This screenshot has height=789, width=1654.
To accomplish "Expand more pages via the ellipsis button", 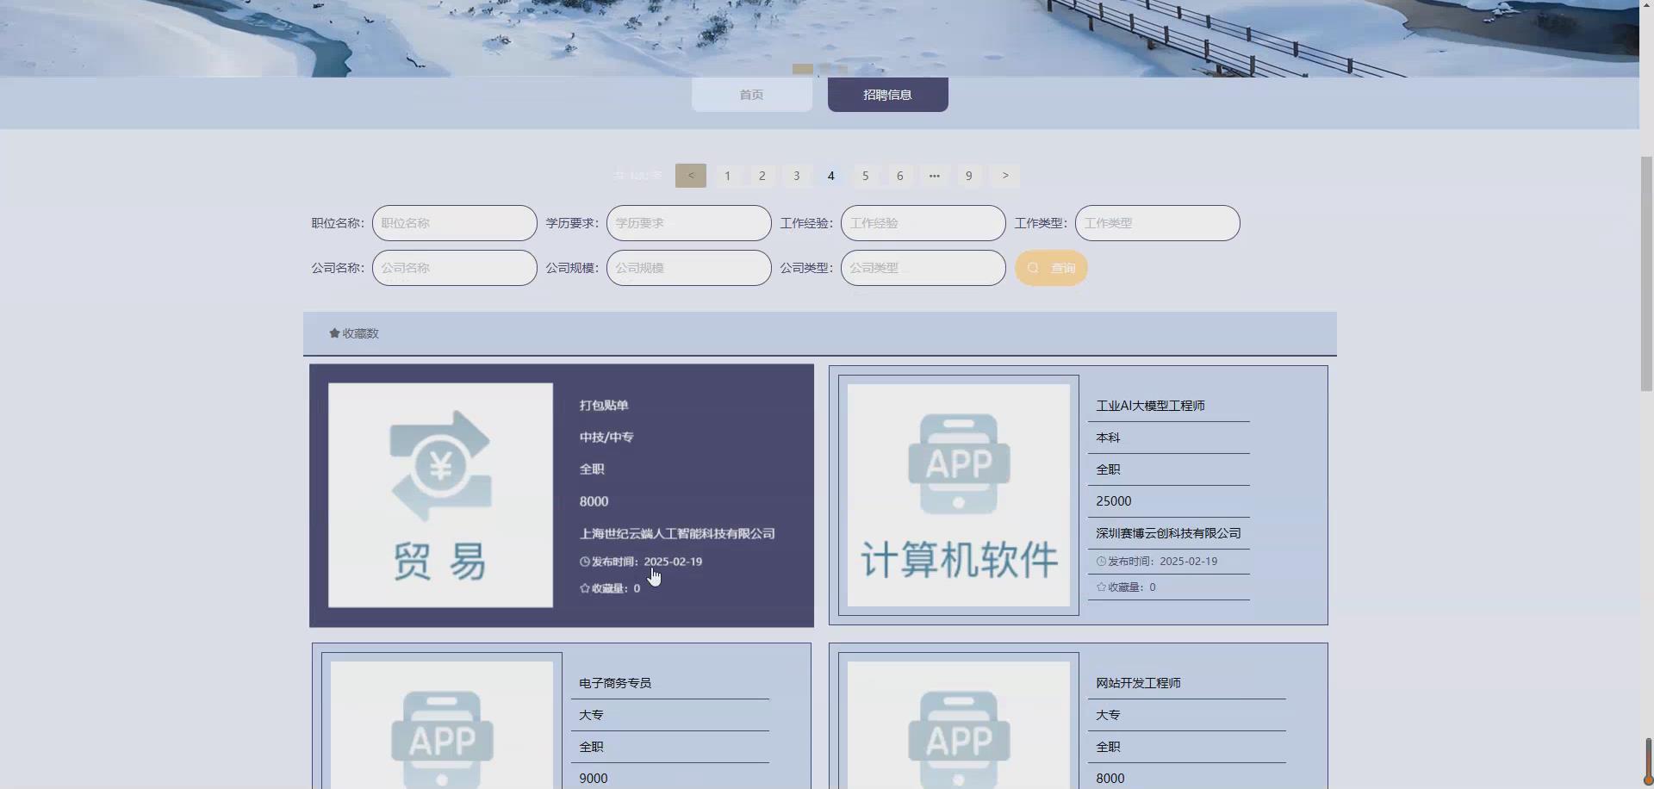I will (x=934, y=176).
